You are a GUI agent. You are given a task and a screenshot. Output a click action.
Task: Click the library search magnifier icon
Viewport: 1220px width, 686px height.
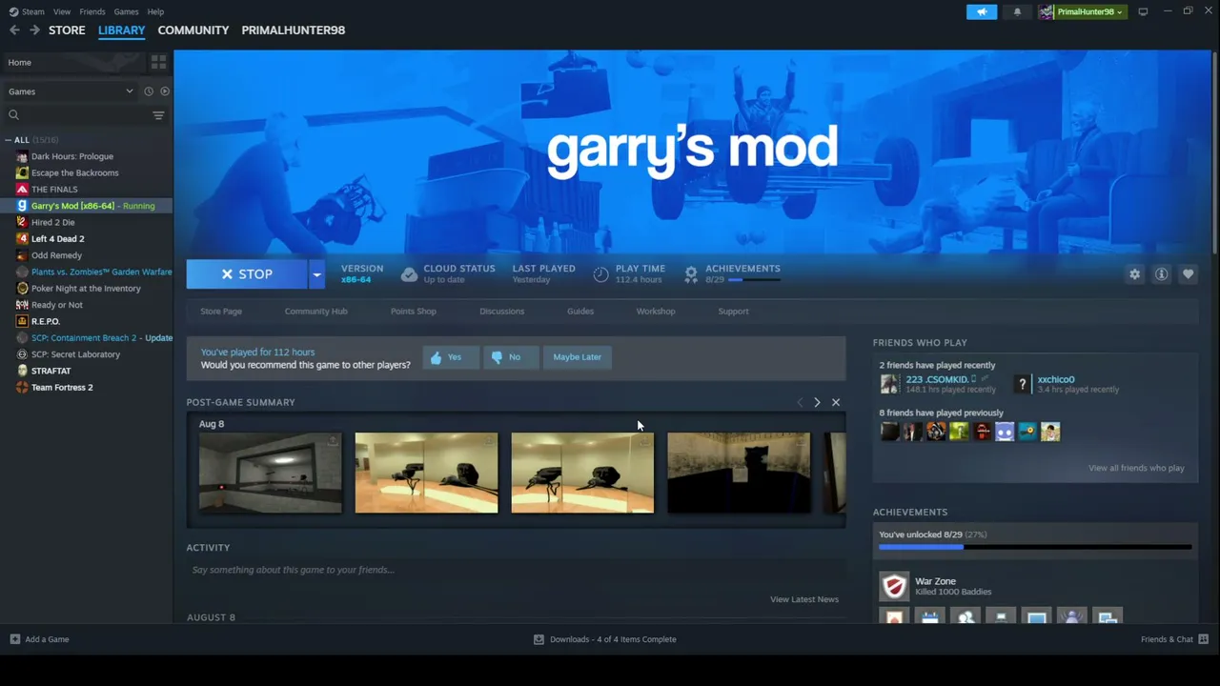[13, 115]
